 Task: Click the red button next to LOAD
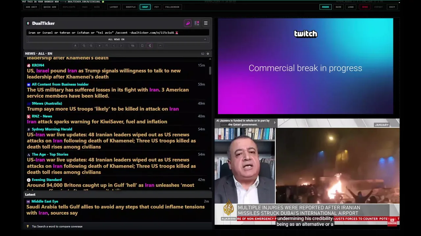click(x=365, y=7)
